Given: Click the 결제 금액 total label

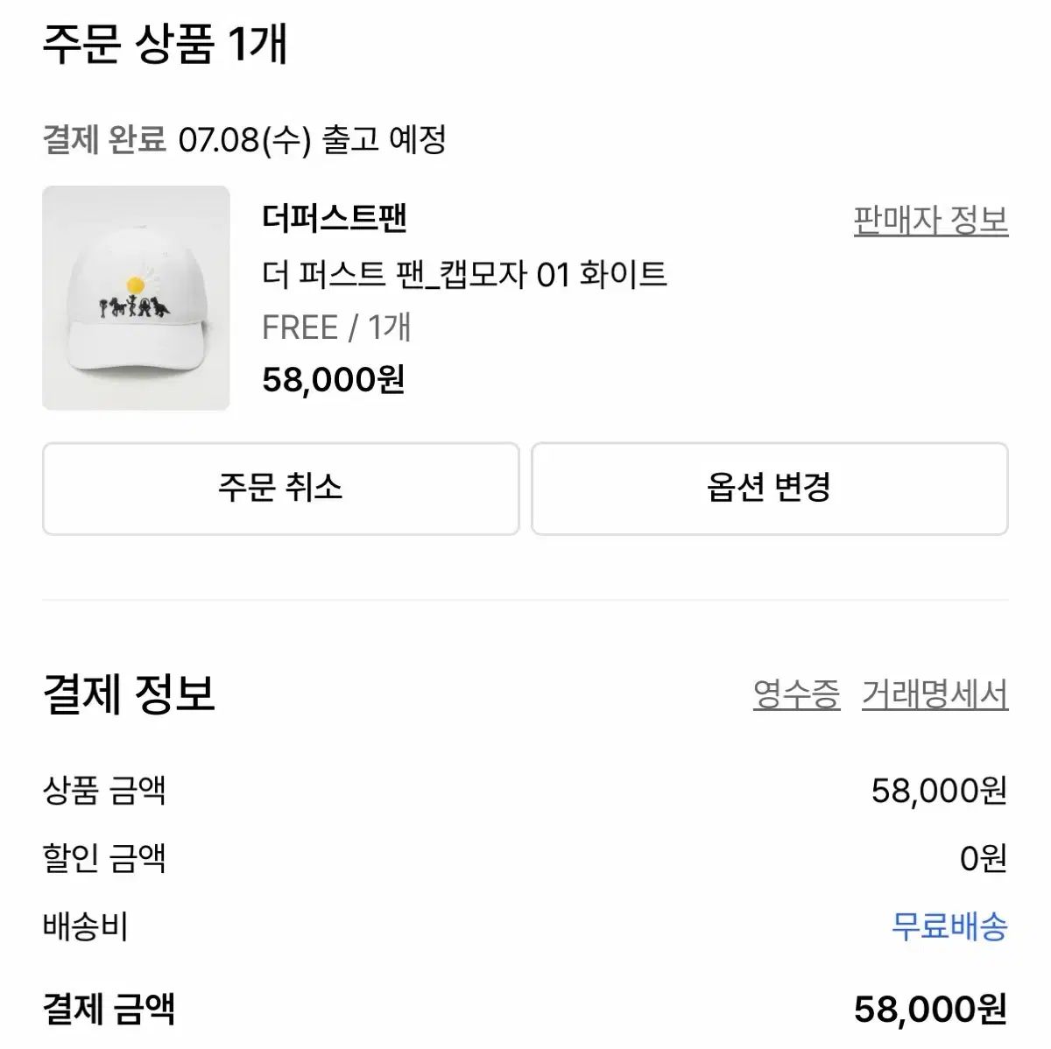Looking at the screenshot, I should coord(109,1008).
